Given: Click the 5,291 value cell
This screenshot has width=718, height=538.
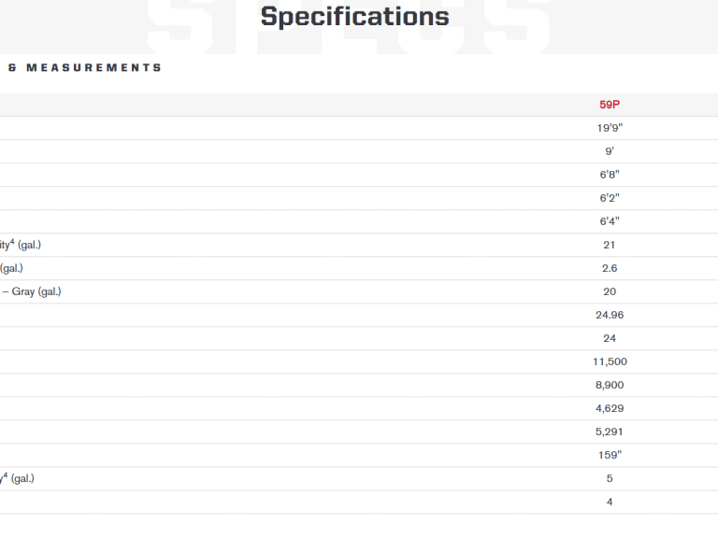Looking at the screenshot, I should (x=610, y=432).
